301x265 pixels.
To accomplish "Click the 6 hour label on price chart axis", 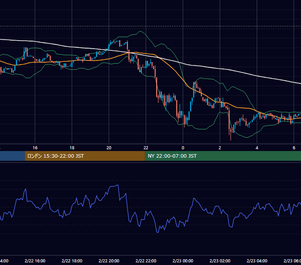I will pos(294,148).
